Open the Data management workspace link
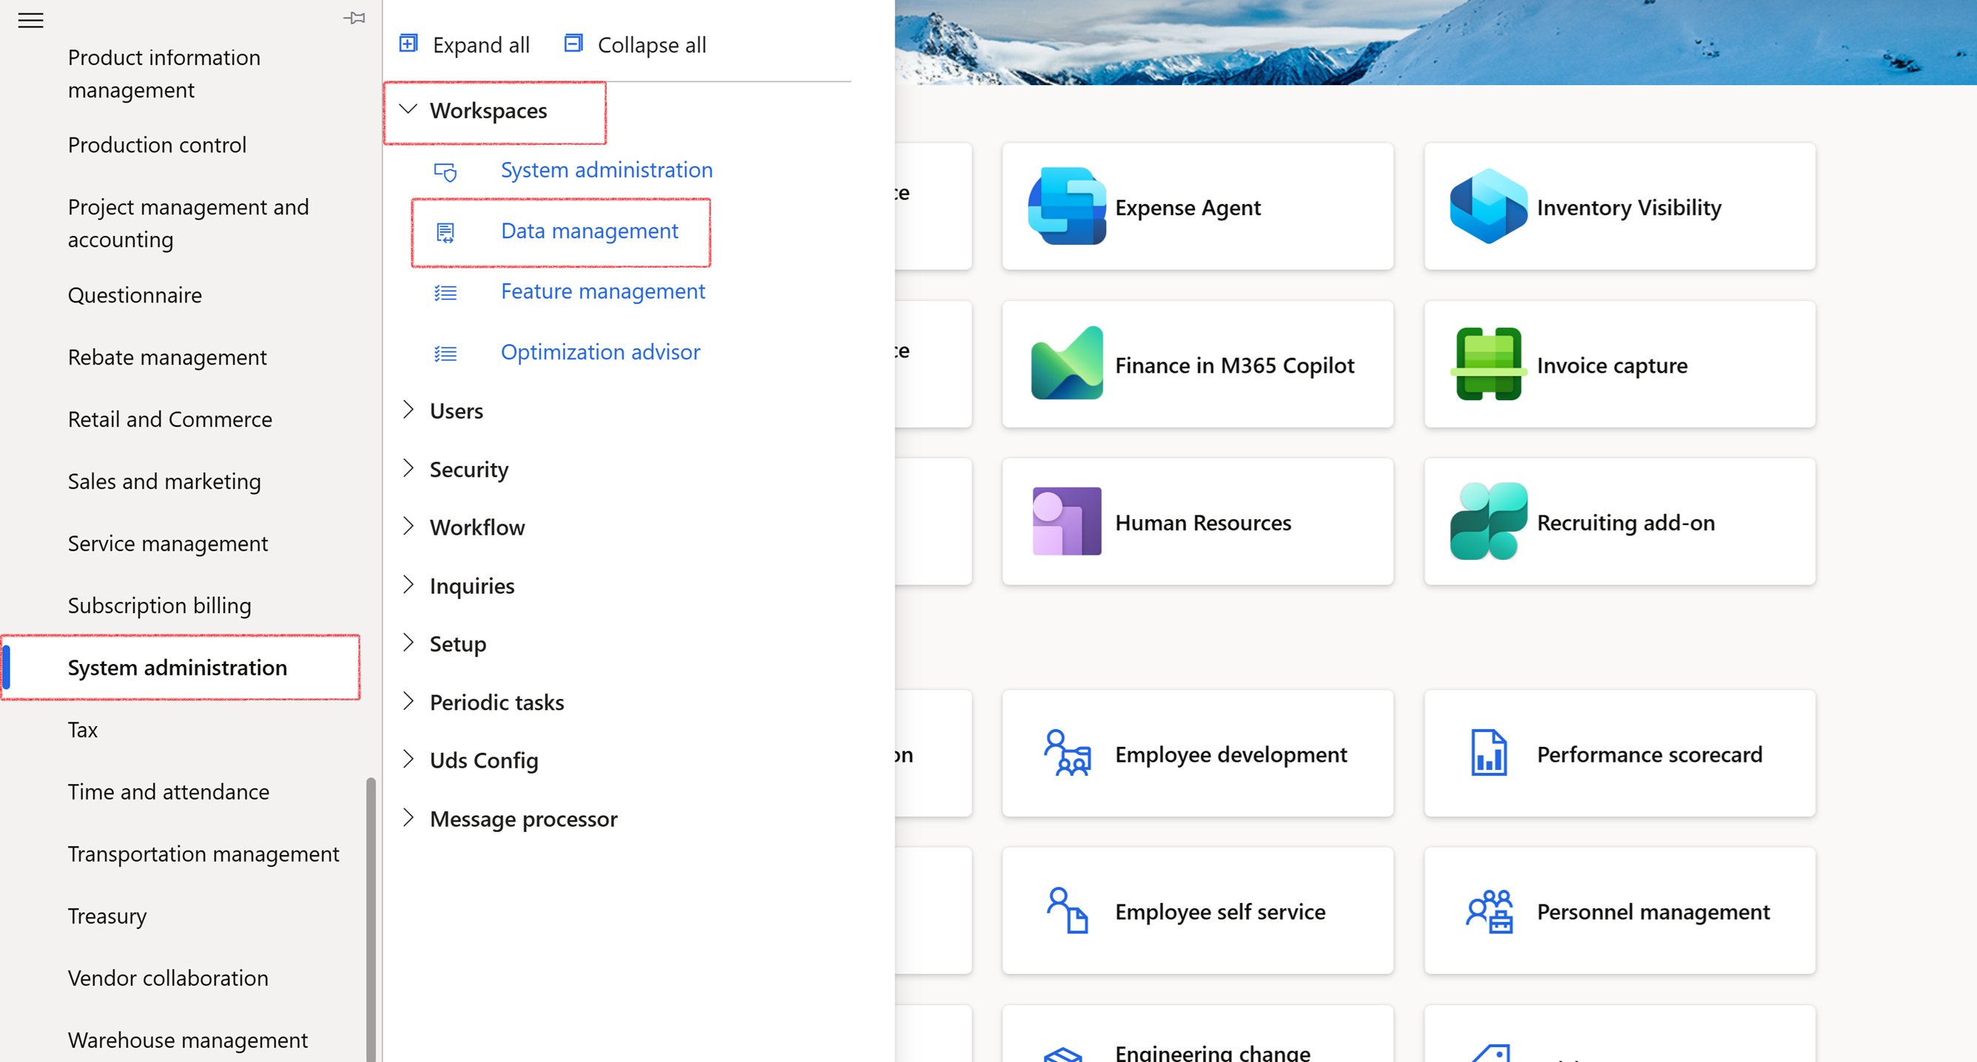 [589, 231]
